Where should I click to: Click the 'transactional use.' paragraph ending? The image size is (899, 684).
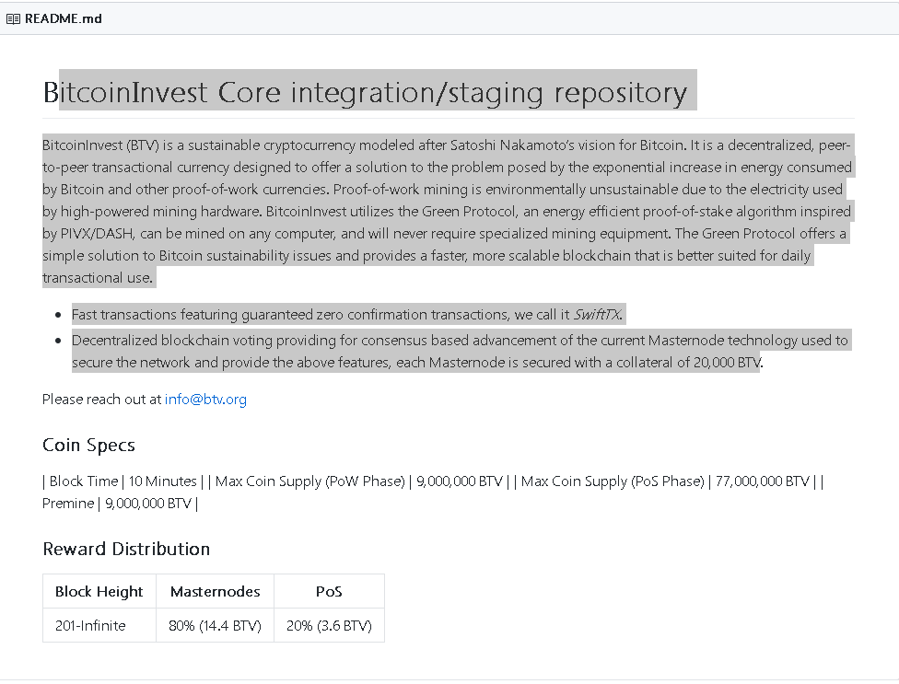point(98,278)
